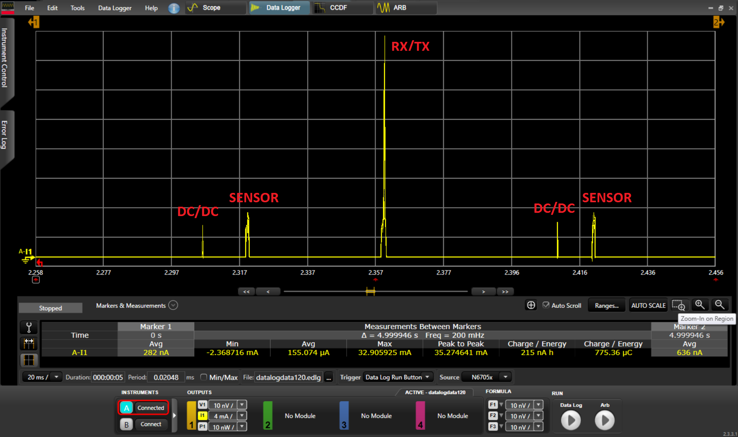This screenshot has height=437, width=738.
Task: Click instrument B indicator icon
Action: point(127,424)
